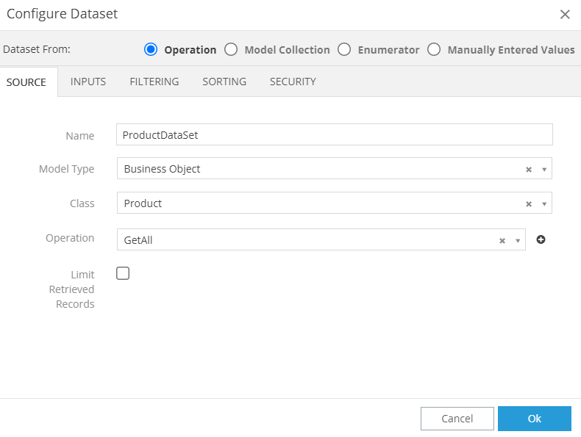The image size is (581, 437).
Task: Open the Class dropdown list
Action: 544,204
